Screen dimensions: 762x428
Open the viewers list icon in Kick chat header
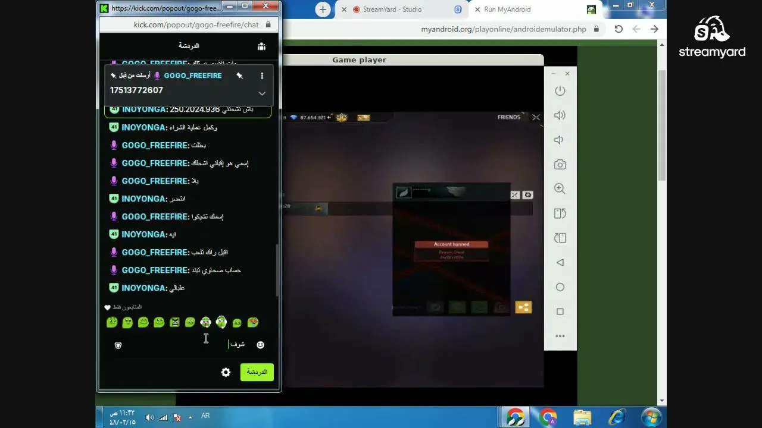point(261,46)
